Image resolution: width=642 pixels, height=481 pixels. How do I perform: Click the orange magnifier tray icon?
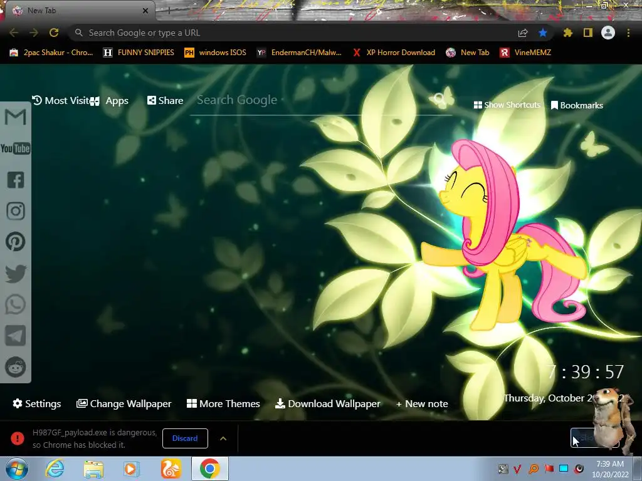534,468
